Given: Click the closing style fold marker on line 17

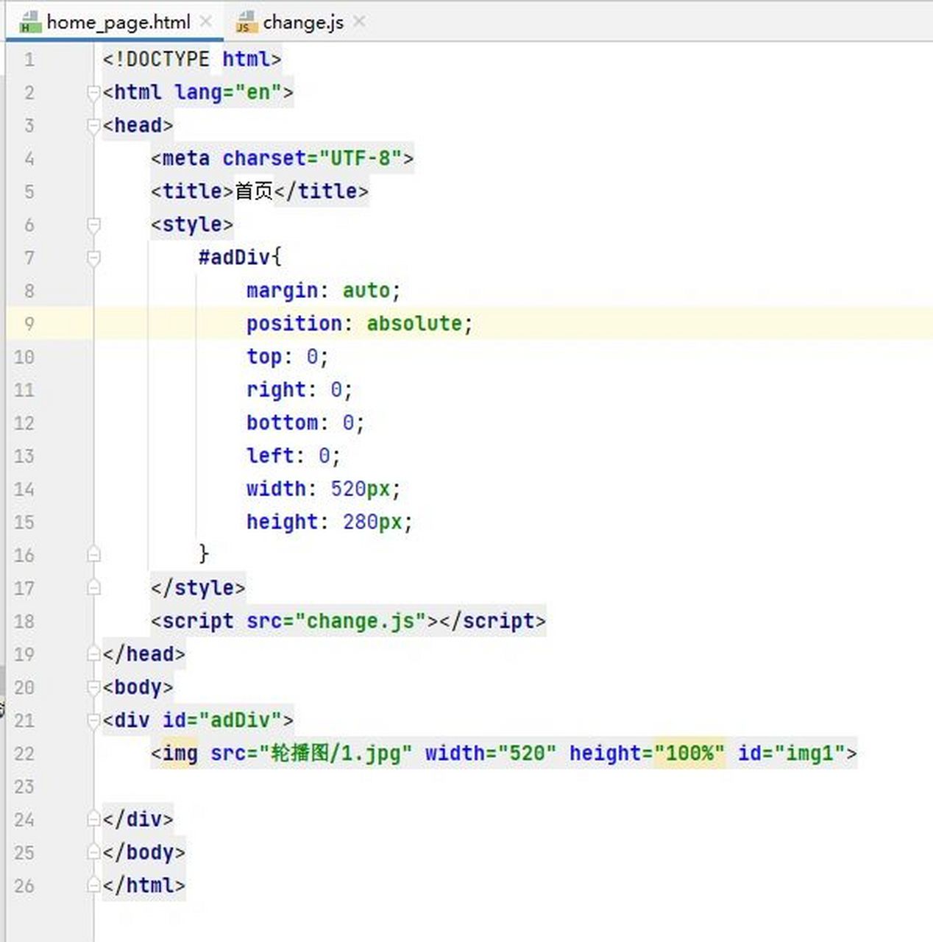Looking at the screenshot, I should 93,587.
